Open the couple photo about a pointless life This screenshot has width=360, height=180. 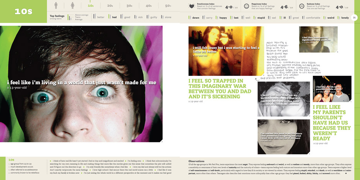click(332, 89)
